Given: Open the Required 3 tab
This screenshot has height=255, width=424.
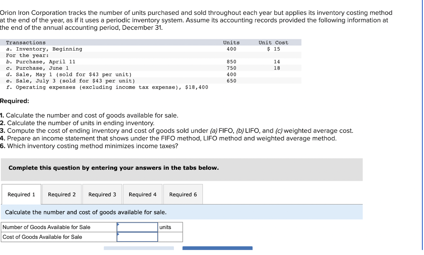Looking at the screenshot, I should (102, 194).
